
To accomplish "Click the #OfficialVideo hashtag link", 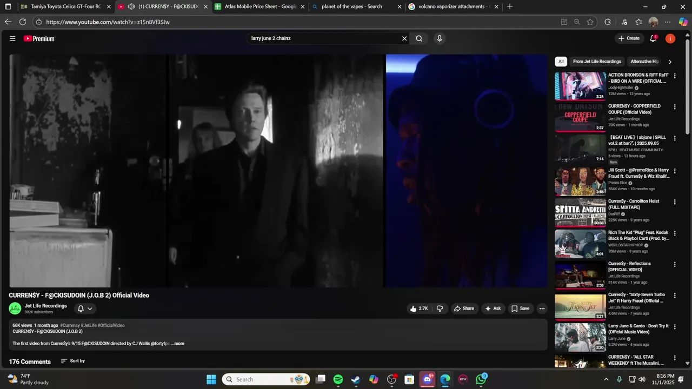I will pyautogui.click(x=111, y=325).
